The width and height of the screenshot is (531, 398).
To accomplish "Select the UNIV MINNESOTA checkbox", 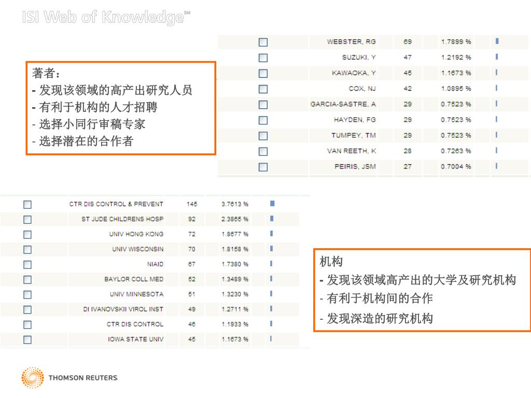I will click(x=27, y=294).
